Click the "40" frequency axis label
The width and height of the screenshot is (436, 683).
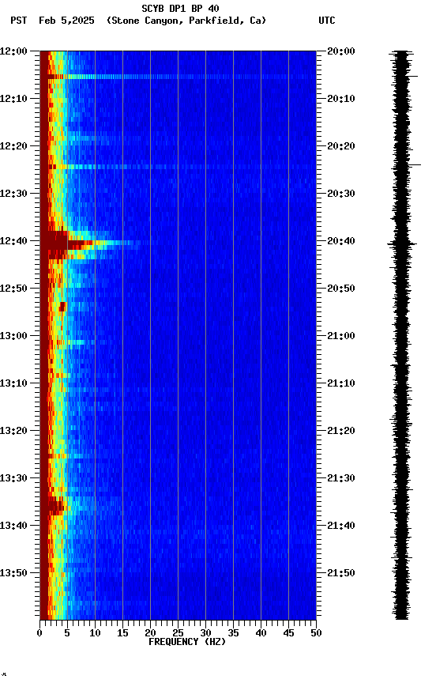click(261, 633)
